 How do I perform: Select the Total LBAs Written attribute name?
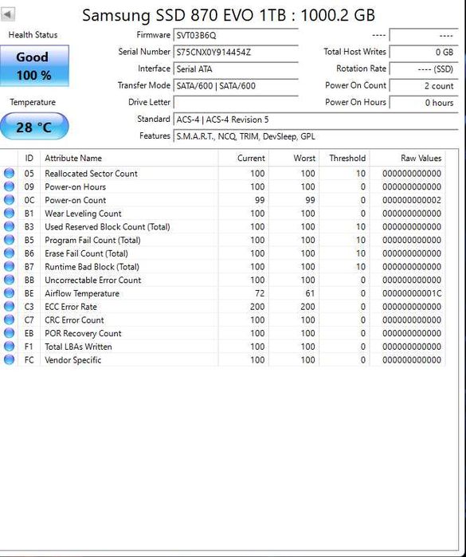tap(78, 347)
